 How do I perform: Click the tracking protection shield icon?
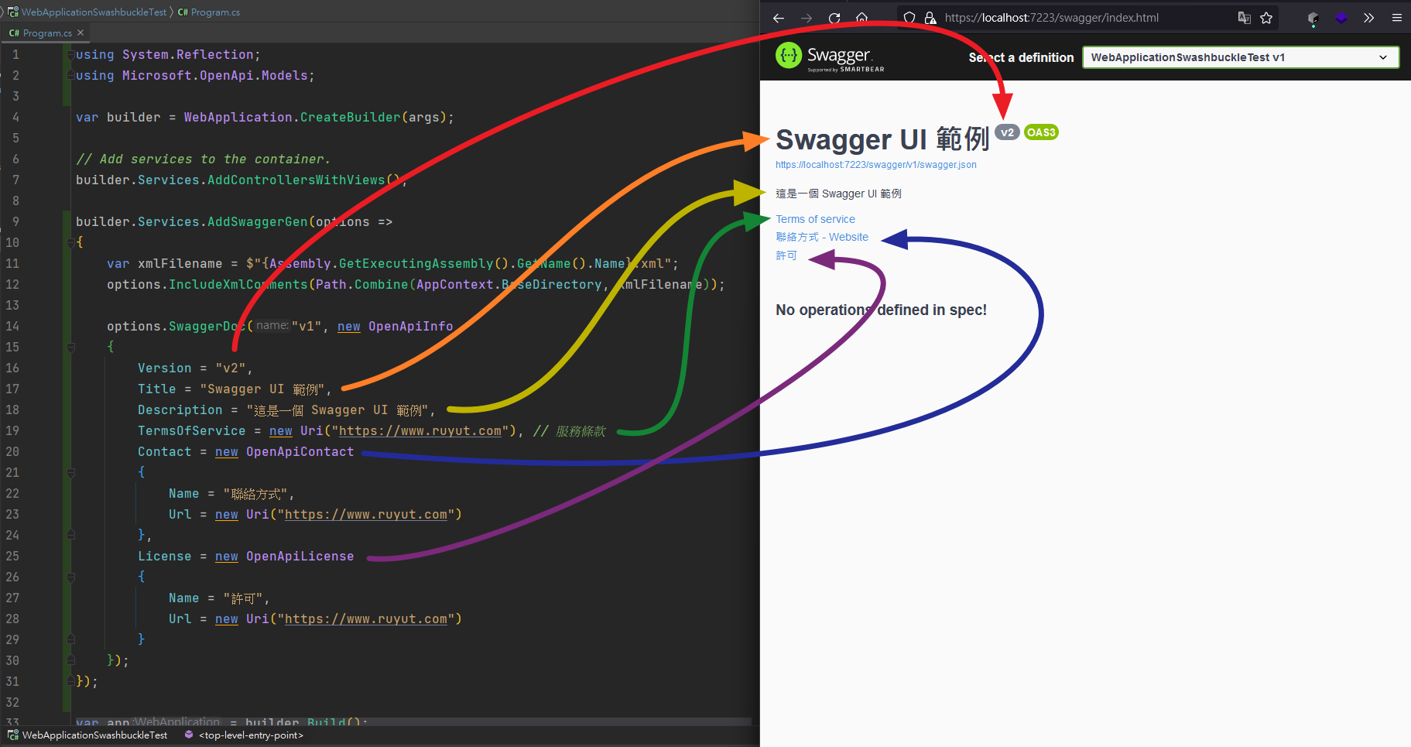pyautogui.click(x=909, y=18)
